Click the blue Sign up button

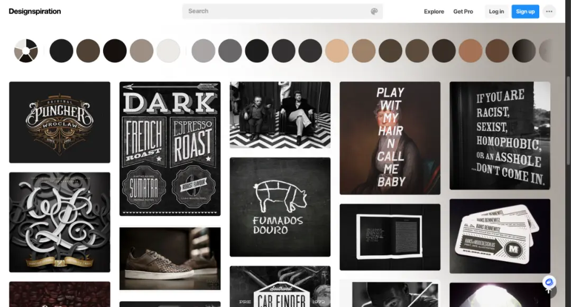pyautogui.click(x=525, y=12)
